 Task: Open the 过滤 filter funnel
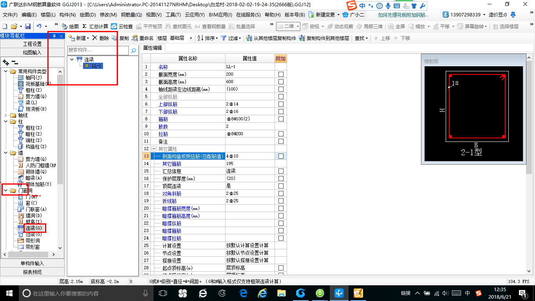coord(231,38)
